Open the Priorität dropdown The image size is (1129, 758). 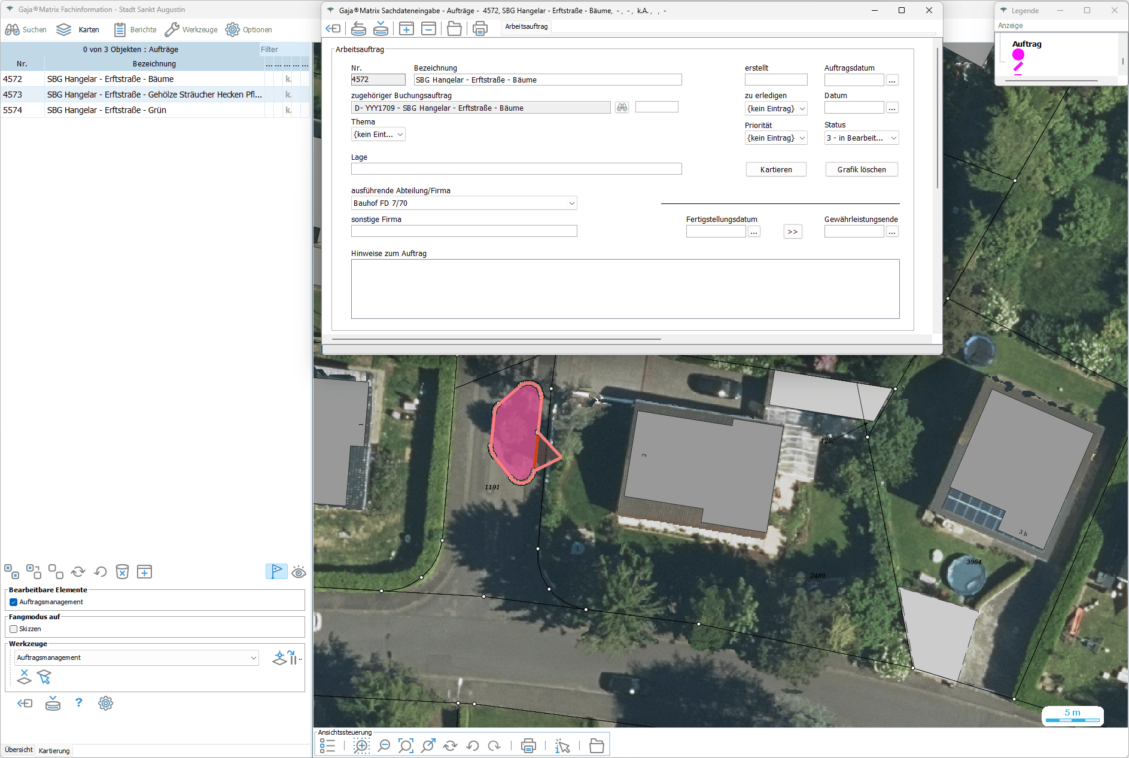pyautogui.click(x=776, y=138)
